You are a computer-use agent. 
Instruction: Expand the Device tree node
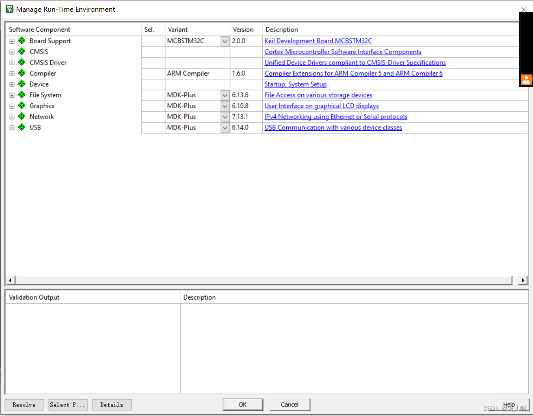tap(12, 84)
